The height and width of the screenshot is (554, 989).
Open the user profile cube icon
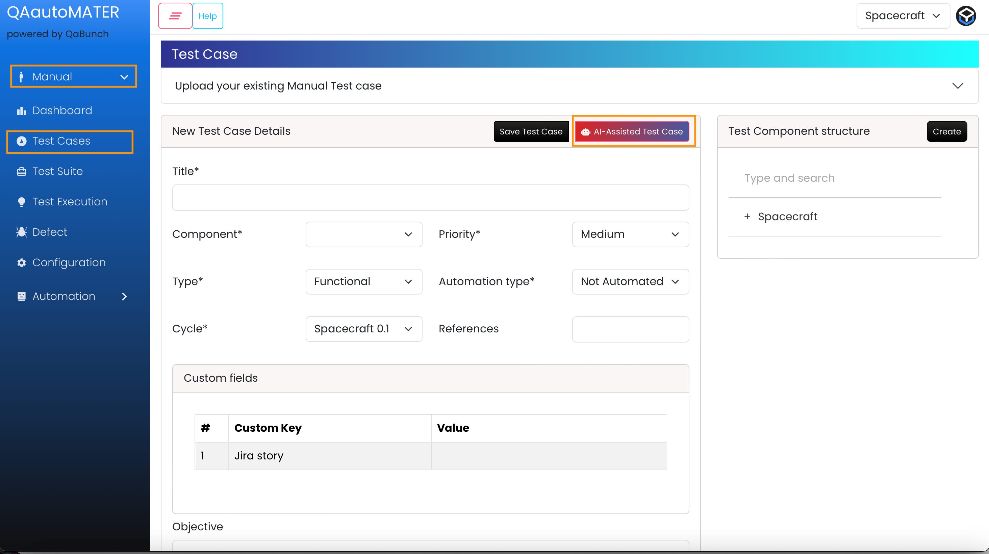point(966,16)
